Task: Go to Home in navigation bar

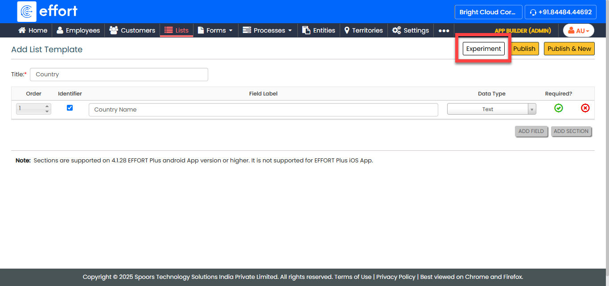Action: [x=33, y=30]
